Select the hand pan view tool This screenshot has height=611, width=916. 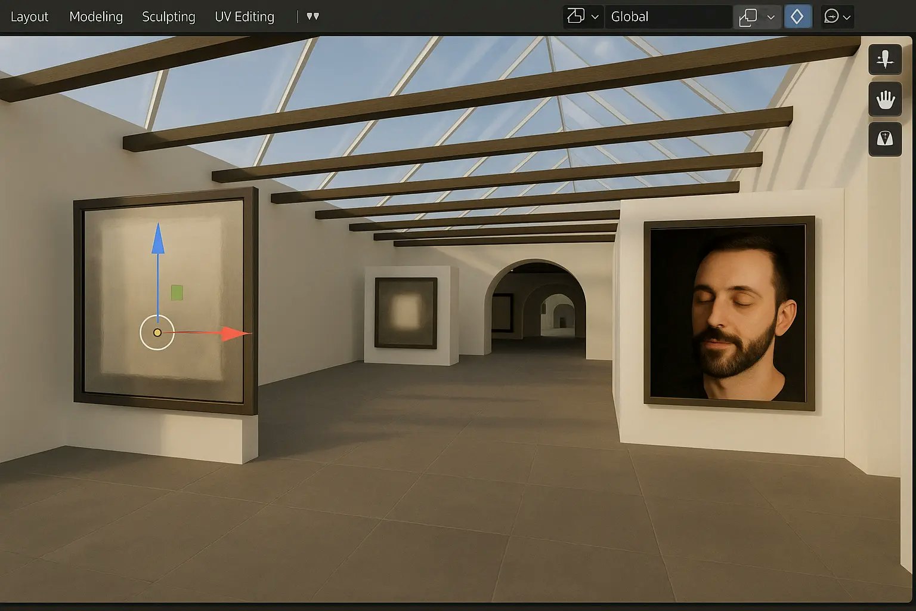point(885,99)
